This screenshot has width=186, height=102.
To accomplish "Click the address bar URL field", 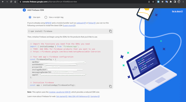I will (76, 2).
